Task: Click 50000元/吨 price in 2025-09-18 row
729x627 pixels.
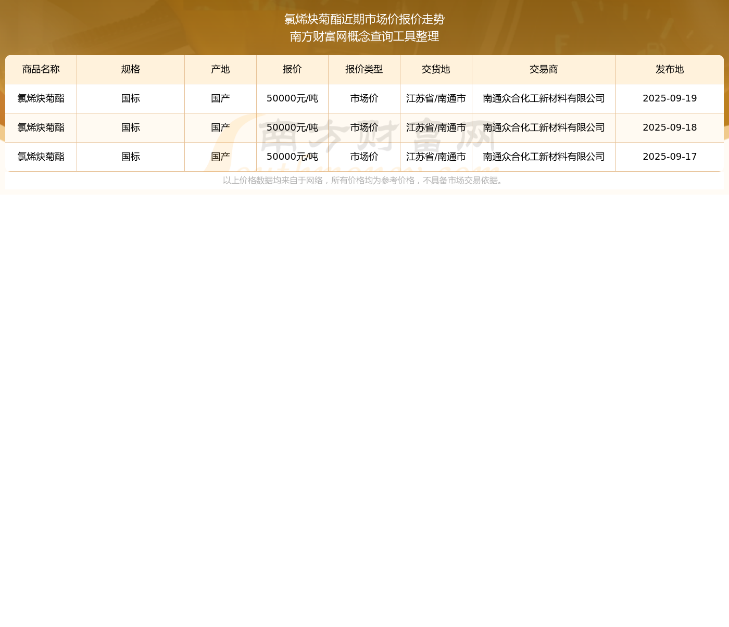Action: 292,127
